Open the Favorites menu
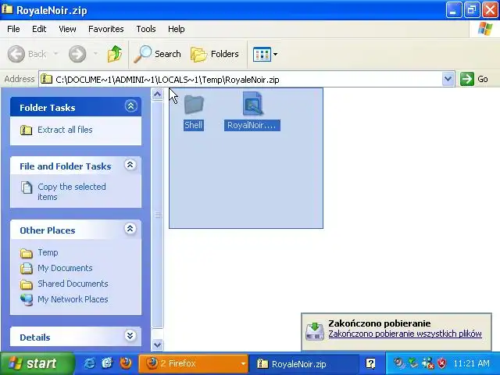 106,29
